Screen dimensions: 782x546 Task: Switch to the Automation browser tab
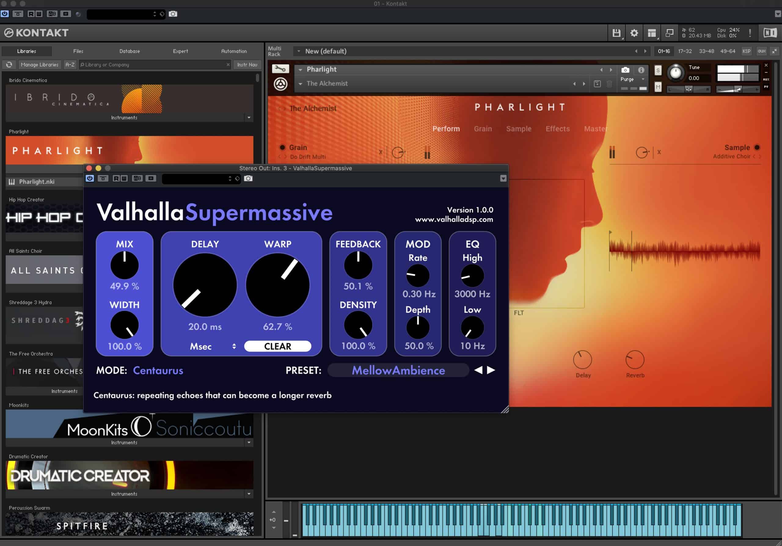234,51
